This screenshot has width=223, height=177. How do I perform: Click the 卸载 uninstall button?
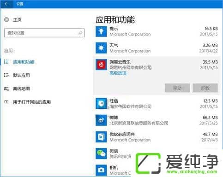point(205,88)
